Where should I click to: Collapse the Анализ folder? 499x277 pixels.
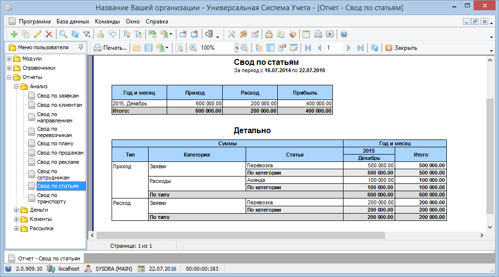click(17, 87)
